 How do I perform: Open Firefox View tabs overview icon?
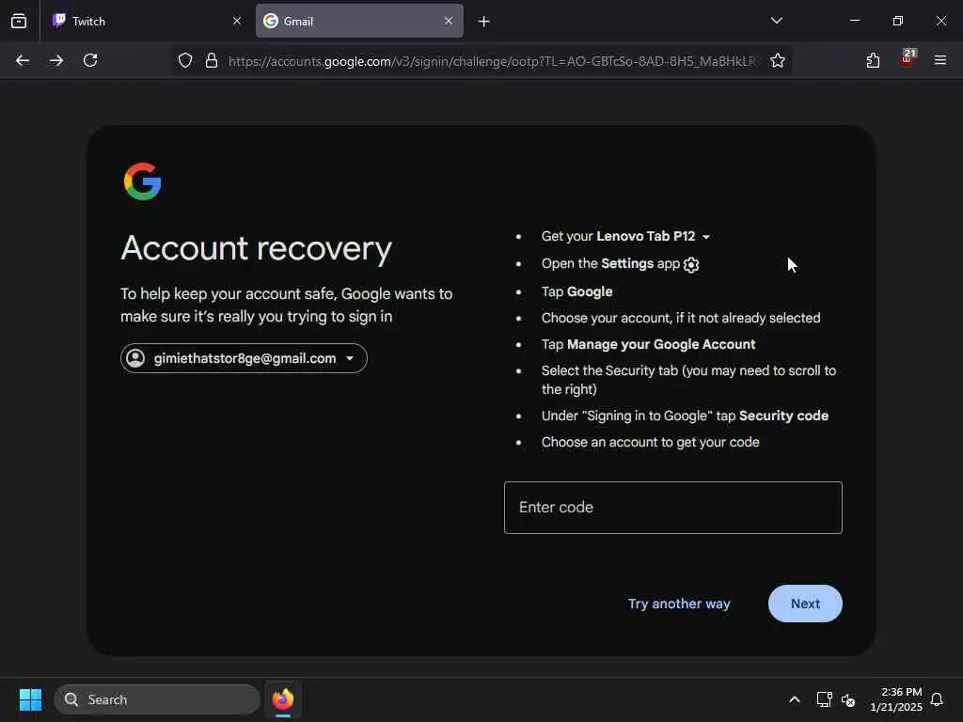point(19,21)
